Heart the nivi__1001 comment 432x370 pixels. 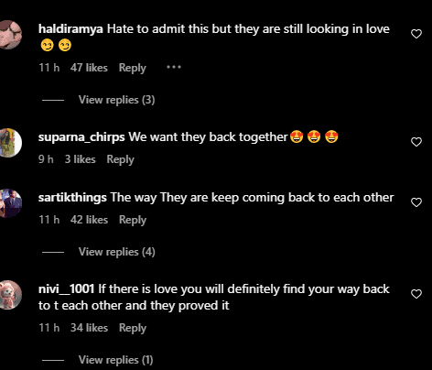pos(416,294)
